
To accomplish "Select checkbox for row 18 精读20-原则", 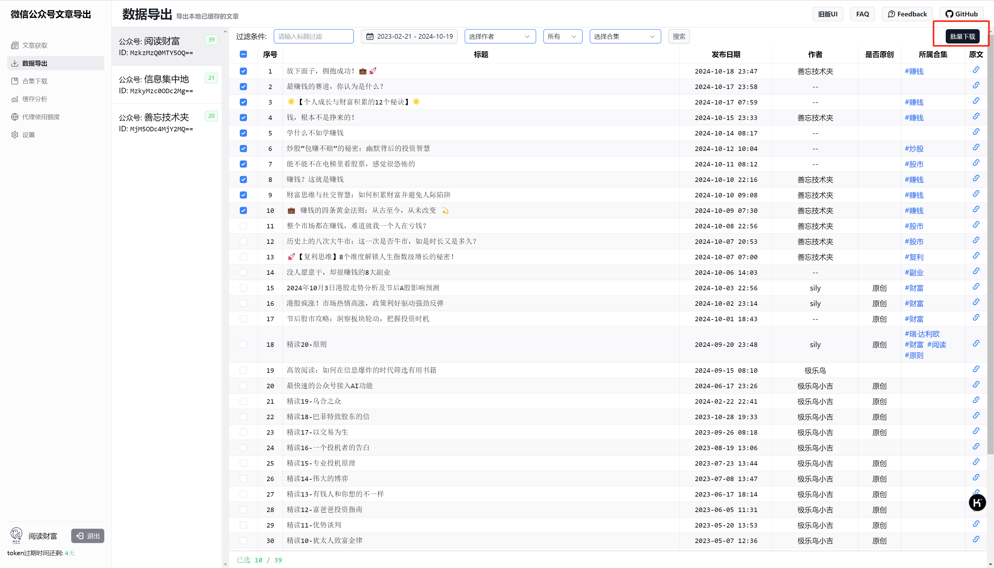I will click(x=243, y=344).
